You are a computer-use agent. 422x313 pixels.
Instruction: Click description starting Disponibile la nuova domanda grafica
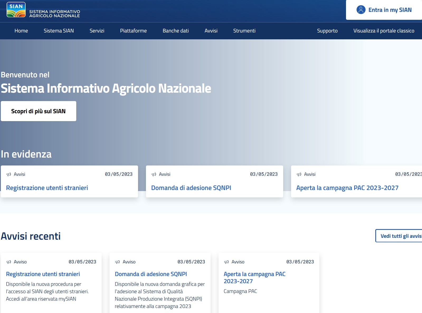click(x=160, y=295)
